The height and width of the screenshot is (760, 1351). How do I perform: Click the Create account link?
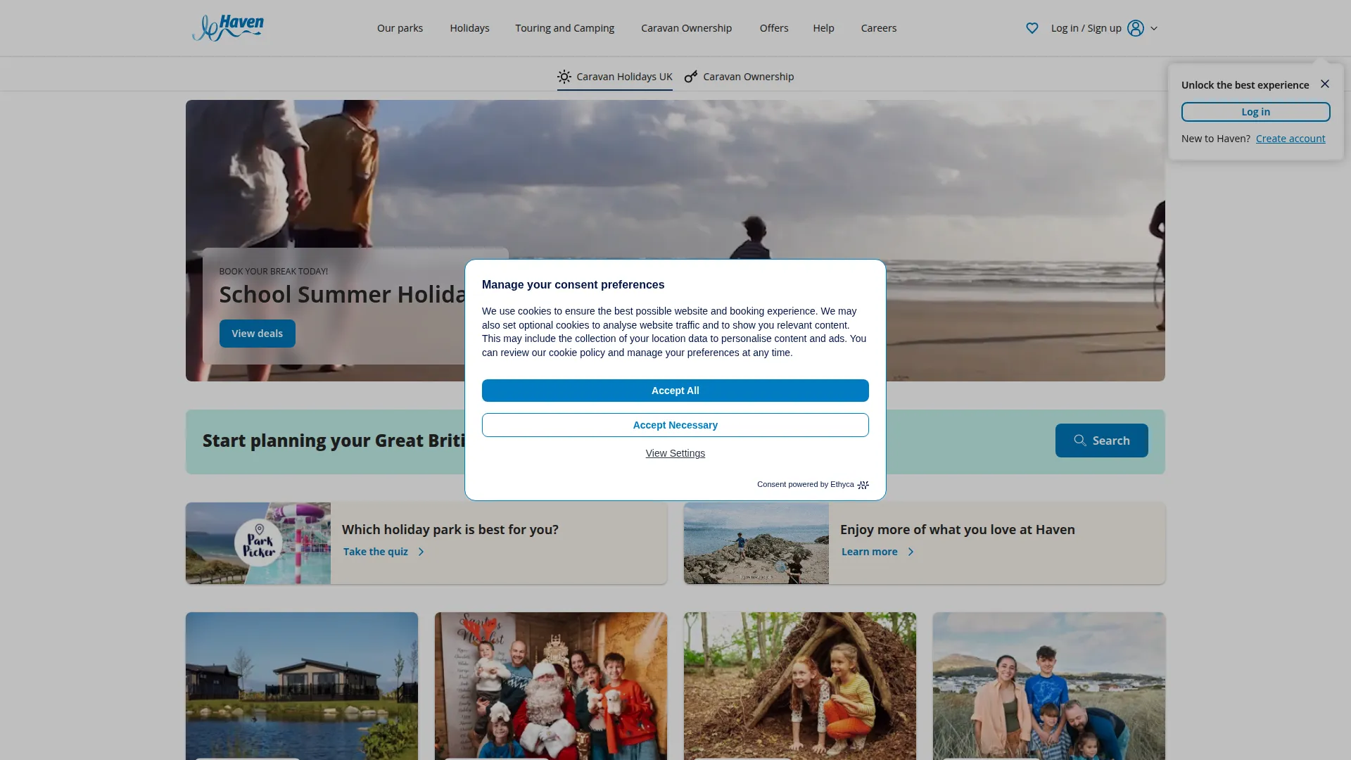click(x=1290, y=139)
